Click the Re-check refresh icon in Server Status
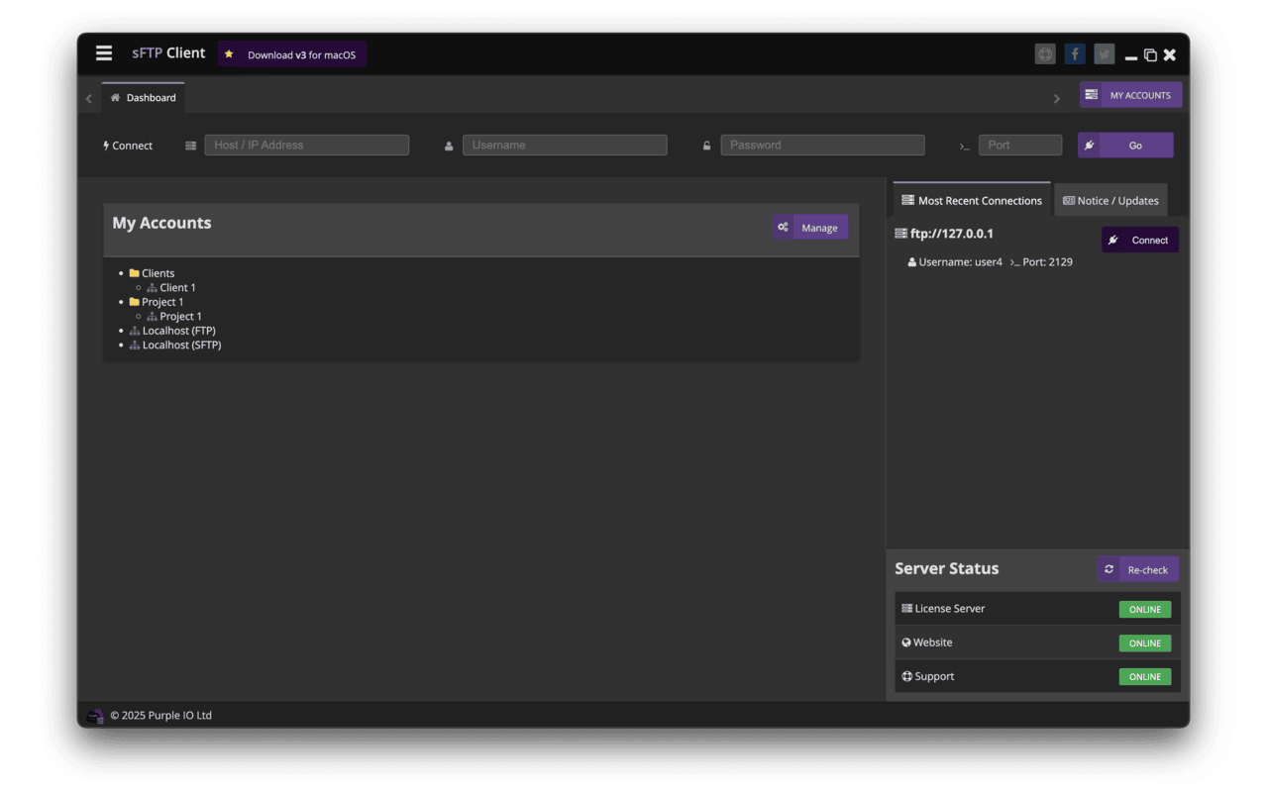 (x=1109, y=569)
